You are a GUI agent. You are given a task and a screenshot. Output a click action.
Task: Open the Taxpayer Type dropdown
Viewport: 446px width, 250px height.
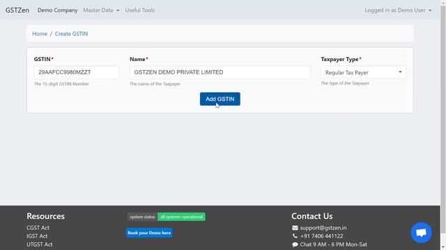364,72
